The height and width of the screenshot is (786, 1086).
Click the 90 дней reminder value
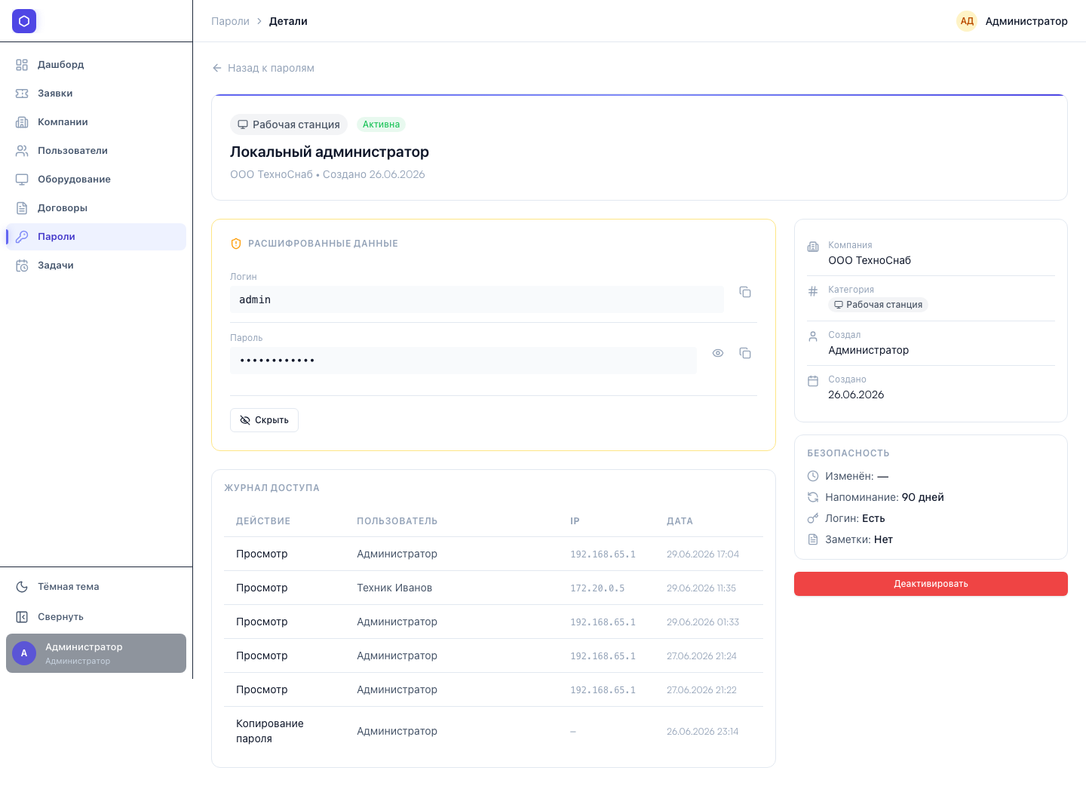(x=923, y=497)
